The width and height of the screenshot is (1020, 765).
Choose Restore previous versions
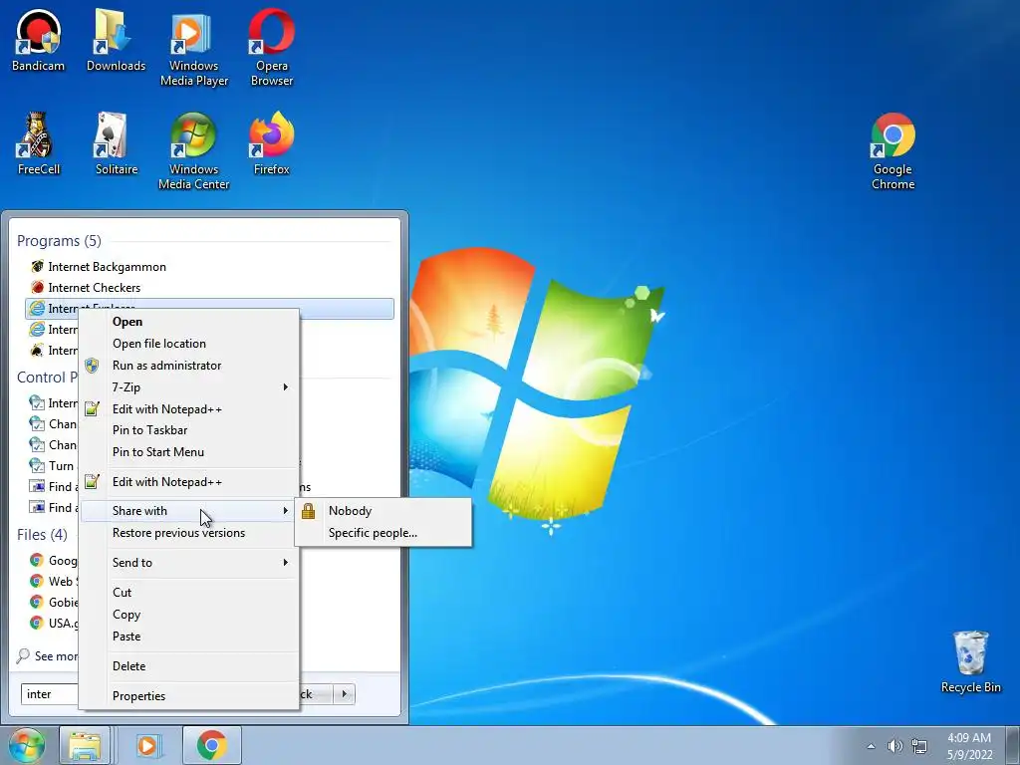point(188,533)
